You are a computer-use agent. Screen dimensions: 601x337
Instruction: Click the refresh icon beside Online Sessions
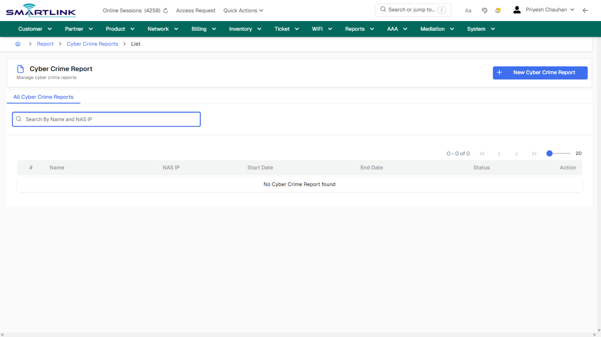pyautogui.click(x=165, y=10)
